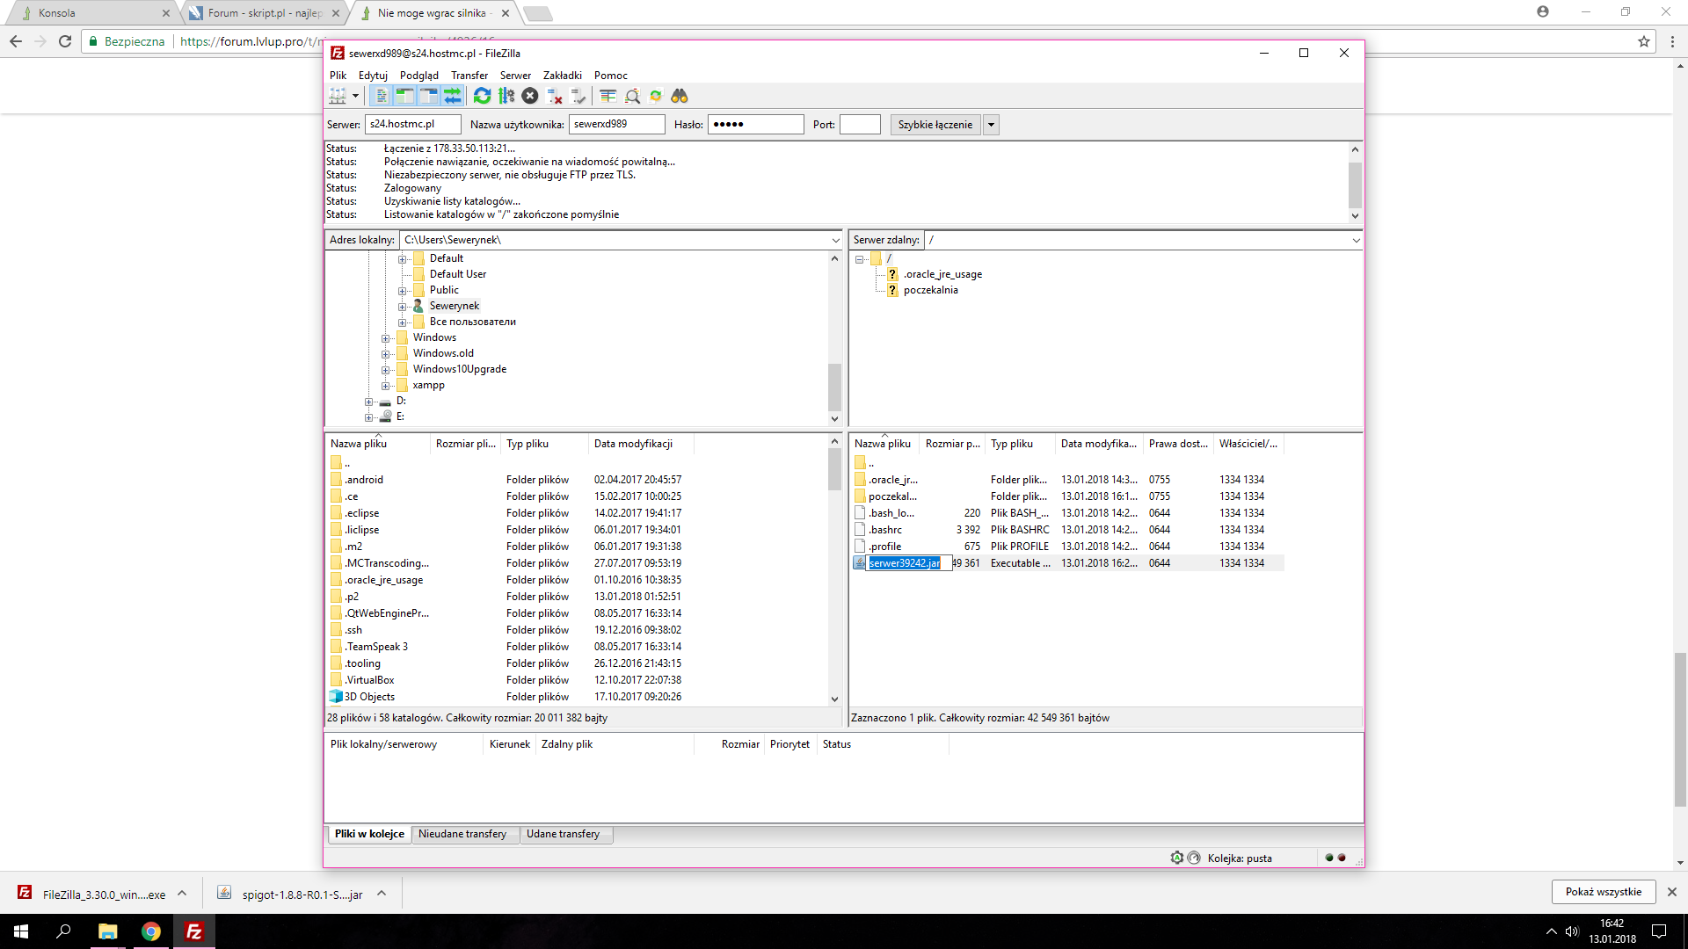Click the disconnect from server icon
This screenshot has width=1688, height=949.
(555, 96)
